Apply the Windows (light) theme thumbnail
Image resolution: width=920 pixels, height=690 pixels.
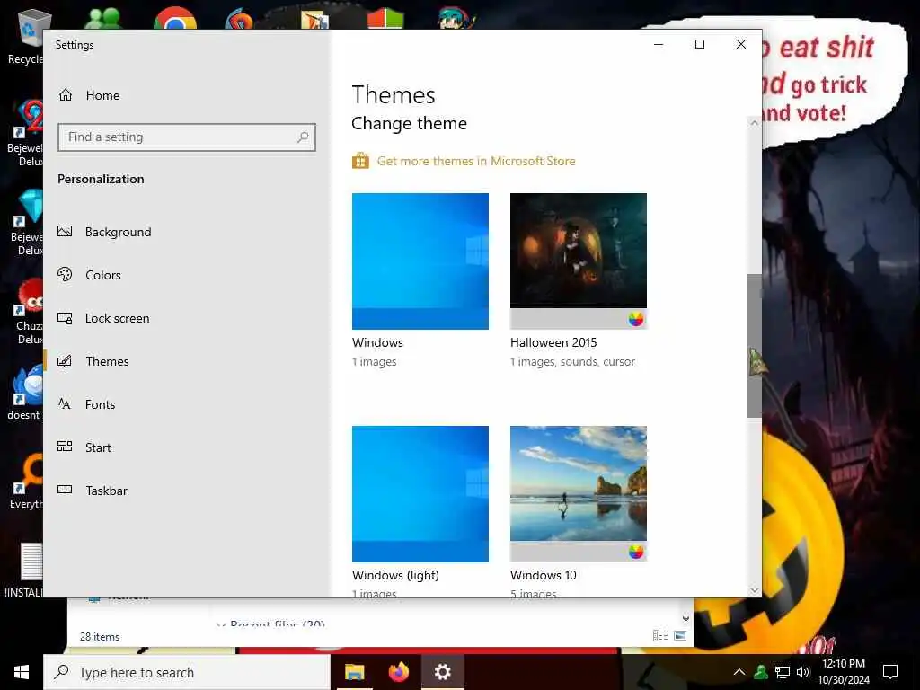[420, 494]
